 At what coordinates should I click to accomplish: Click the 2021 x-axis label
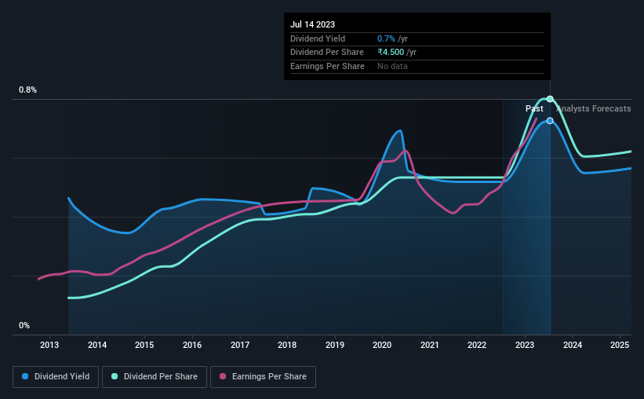430,345
